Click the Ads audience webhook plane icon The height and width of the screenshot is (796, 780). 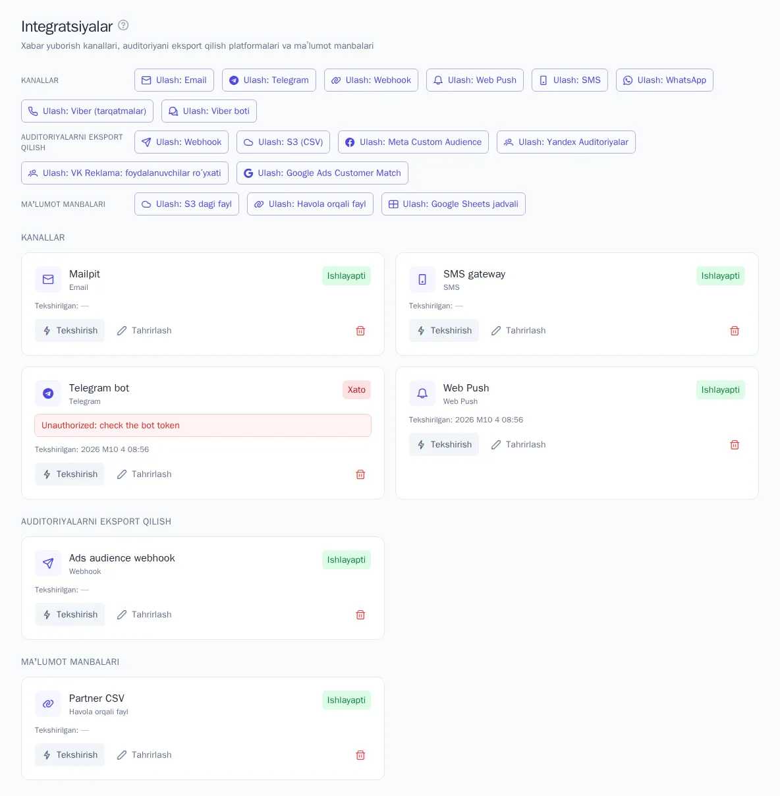[48, 563]
